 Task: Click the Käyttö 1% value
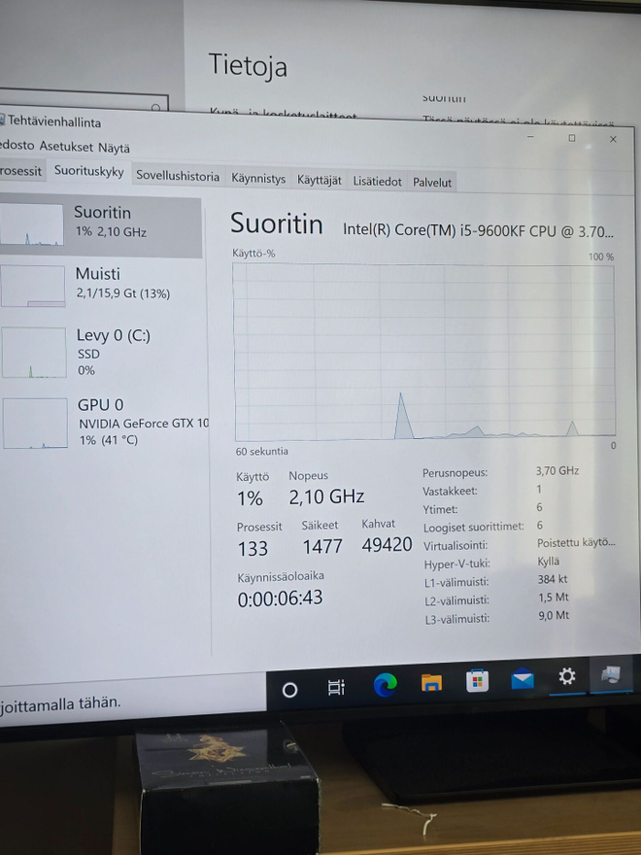(x=250, y=498)
